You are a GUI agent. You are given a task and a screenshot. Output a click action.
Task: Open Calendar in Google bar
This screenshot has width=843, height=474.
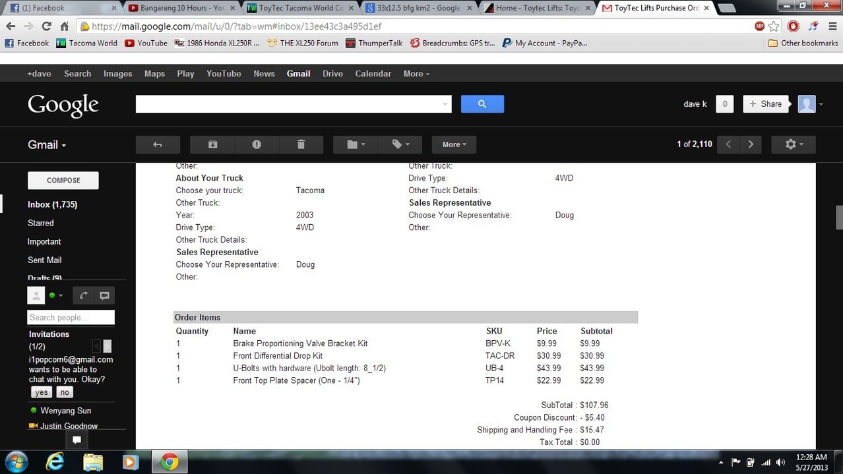373,74
